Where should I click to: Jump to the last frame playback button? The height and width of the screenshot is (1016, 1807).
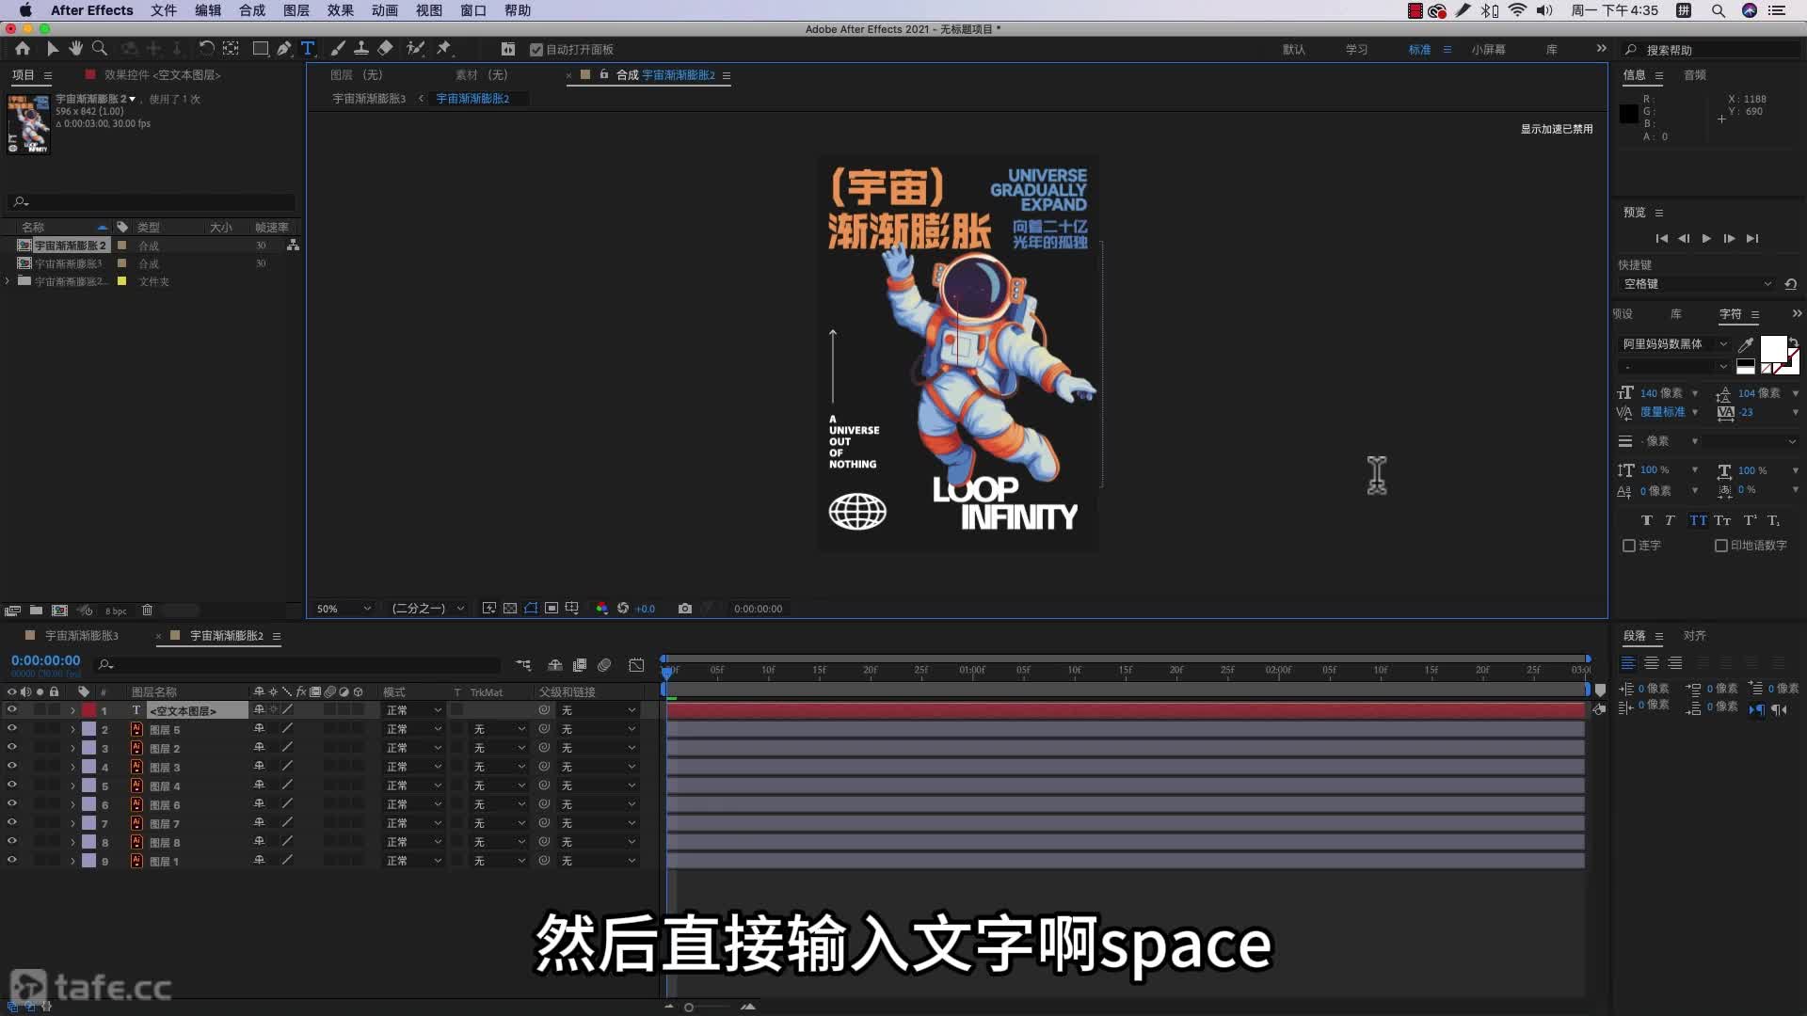click(1752, 238)
